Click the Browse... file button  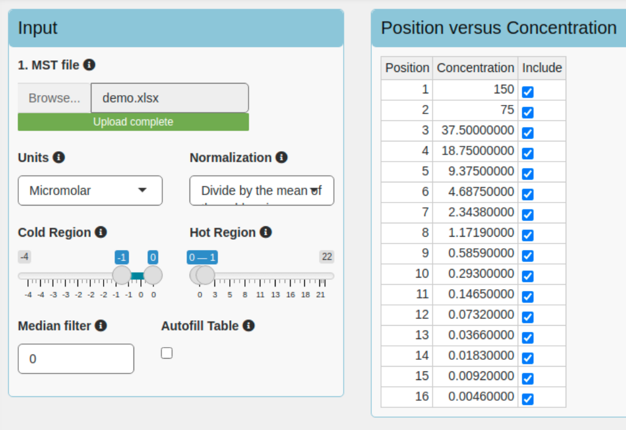coord(54,98)
